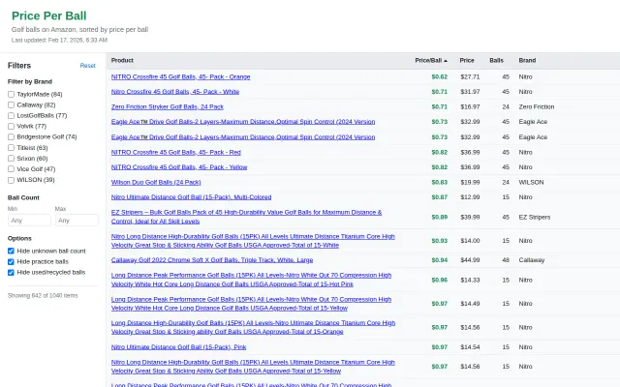Open Nitro White Out 15-Hot Pink link
Viewport: 620px width, 387px height.
pyautogui.click(x=252, y=280)
